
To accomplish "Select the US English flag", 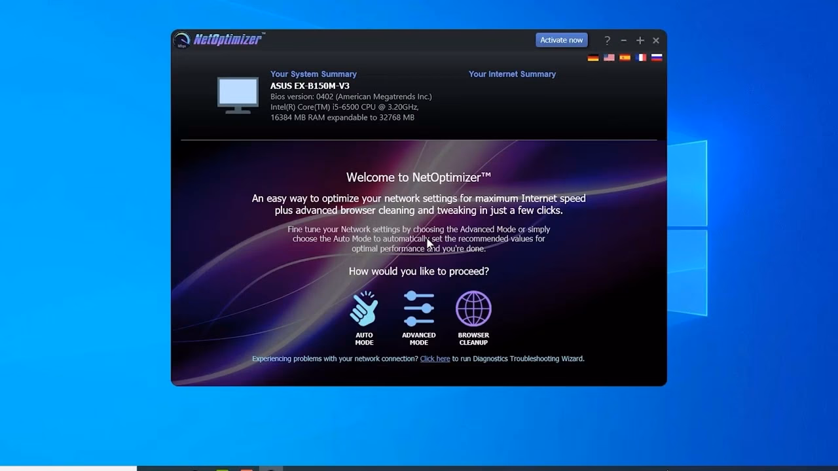I will (x=609, y=58).
